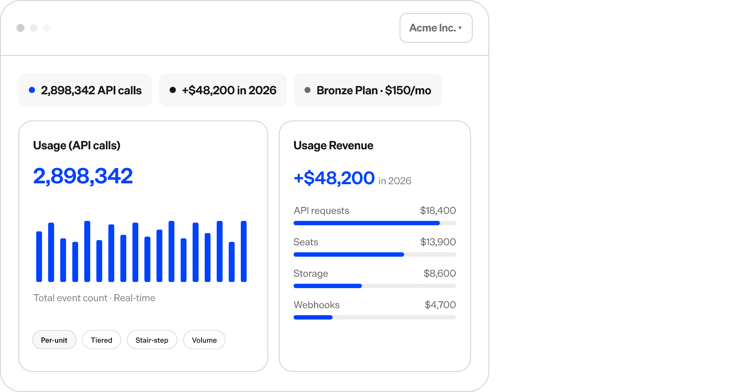Click the API calls bar chart
The height and width of the screenshot is (392, 734).
click(142, 251)
